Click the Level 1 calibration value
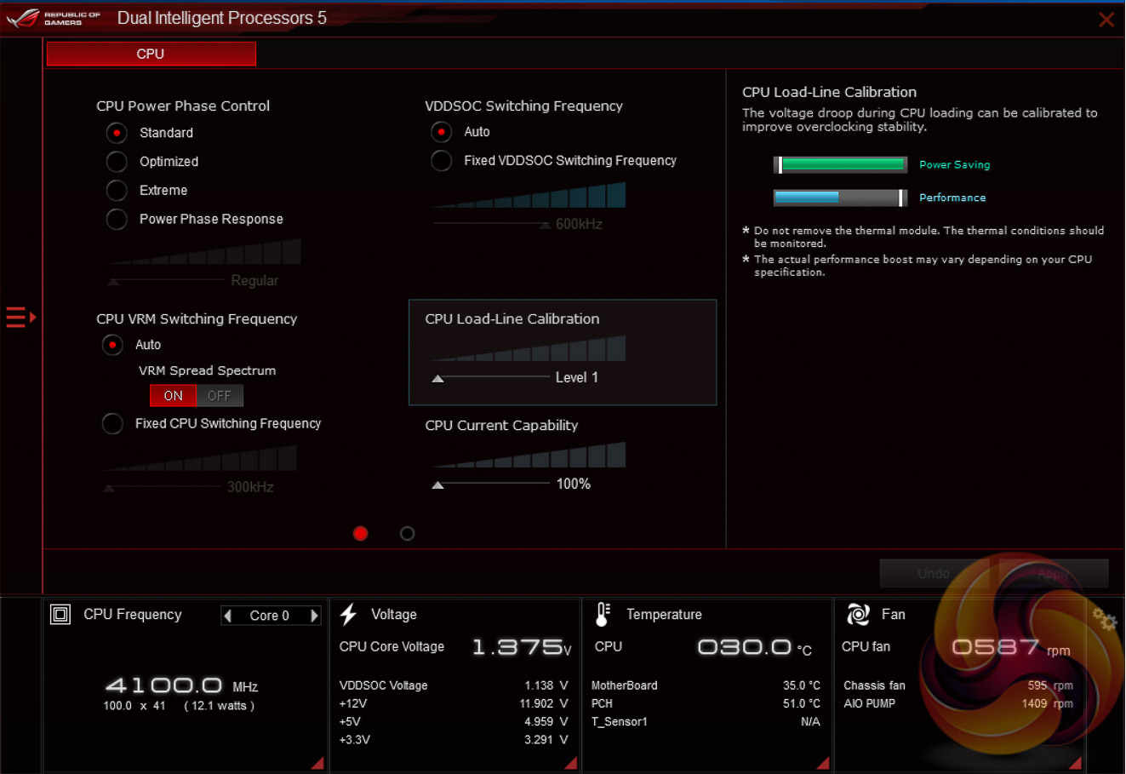The height and width of the screenshot is (774, 1126). coord(577,377)
